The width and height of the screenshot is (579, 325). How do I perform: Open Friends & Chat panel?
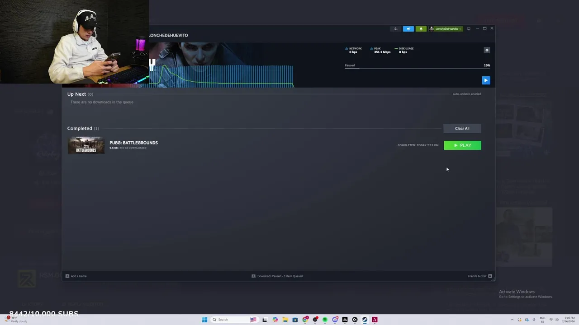coord(479,276)
